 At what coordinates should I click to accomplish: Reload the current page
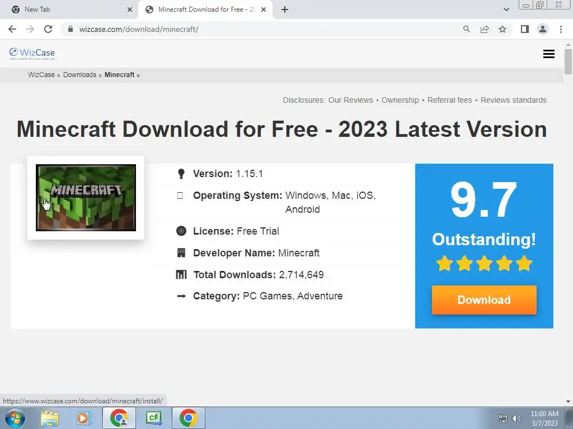(48, 29)
